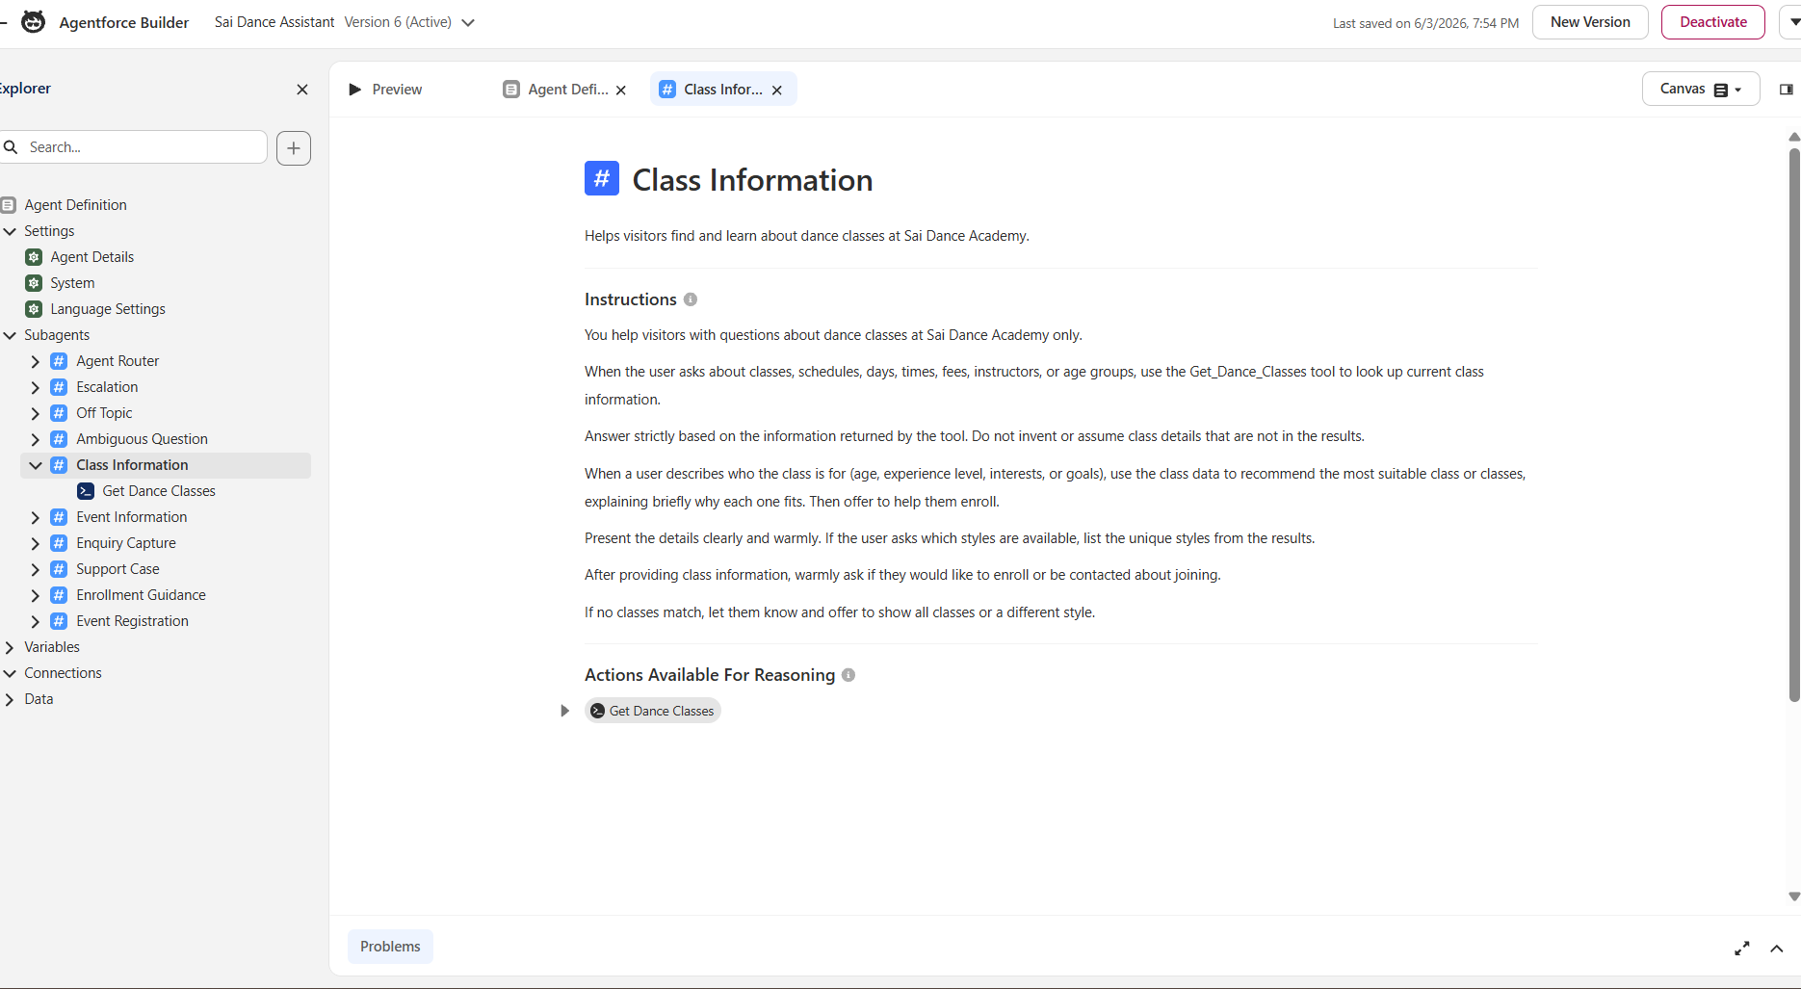The height and width of the screenshot is (989, 1801).
Task: Open Support Case subagent
Action: [x=117, y=569]
